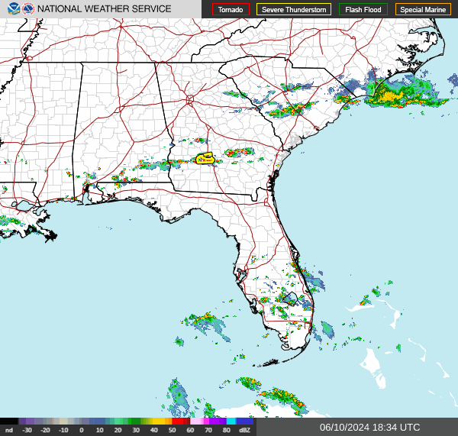Select the yellow severe thunderstorm warning polygon in Georgia
Screen dimensions: 458x436
click(x=205, y=159)
